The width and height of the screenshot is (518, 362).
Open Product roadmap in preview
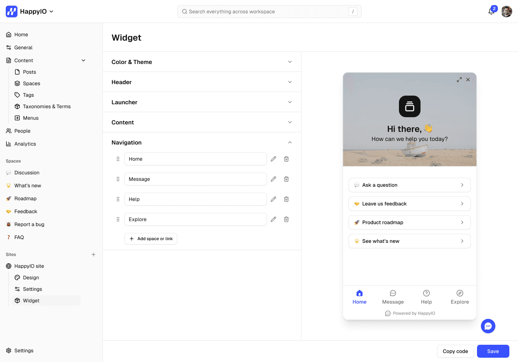(410, 223)
